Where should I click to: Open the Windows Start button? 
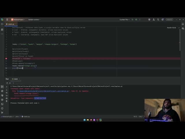(x=85, y=120)
